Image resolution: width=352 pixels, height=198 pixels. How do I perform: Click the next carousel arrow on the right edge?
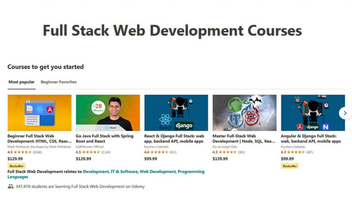pos(345,113)
